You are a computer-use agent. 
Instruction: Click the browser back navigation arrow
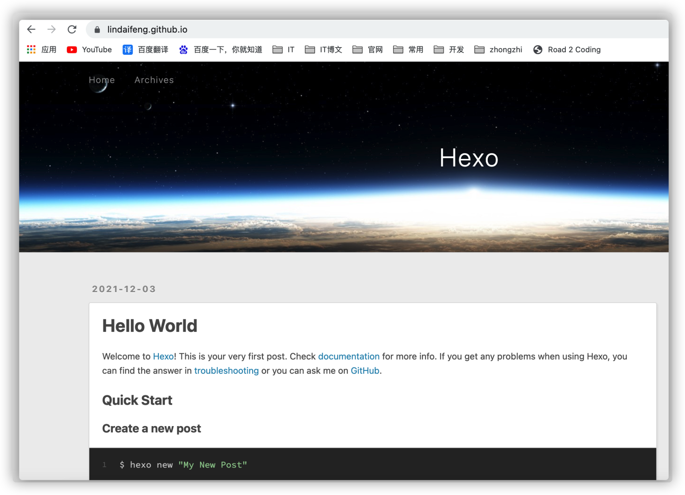30,29
